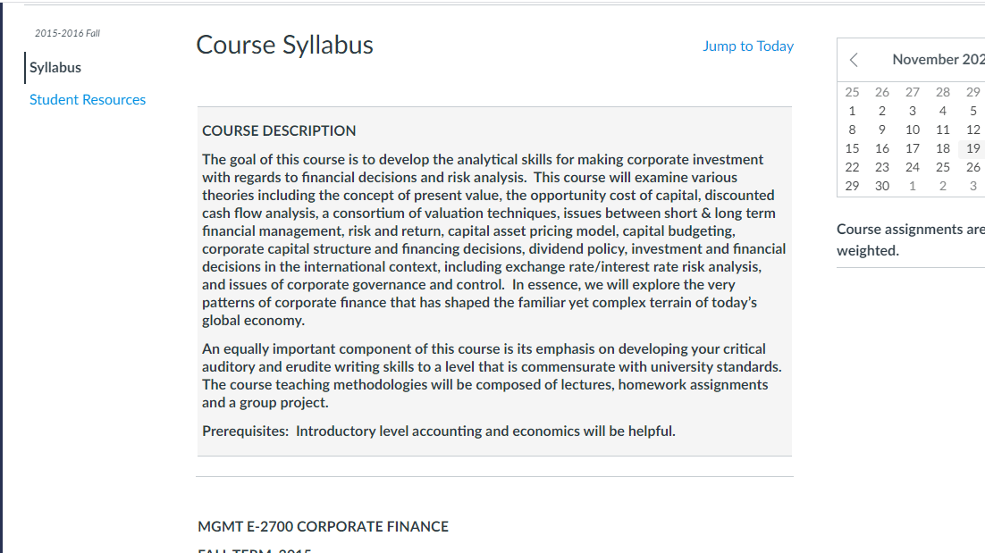Click the Prerequisites line of text
Viewport: 985px width, 553px height.
[438, 432]
